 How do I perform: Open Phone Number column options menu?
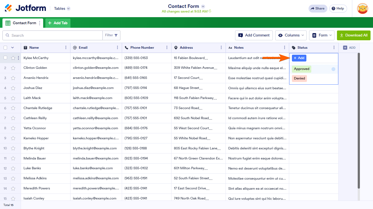click(167, 48)
